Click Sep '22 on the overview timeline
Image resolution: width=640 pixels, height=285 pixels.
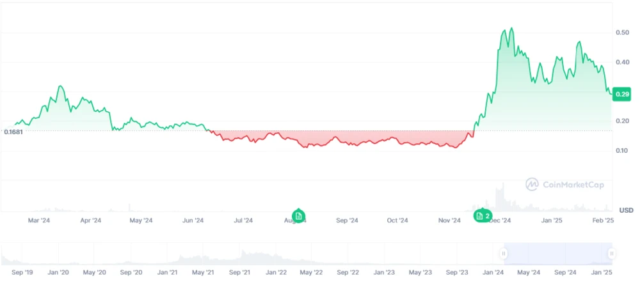click(348, 272)
